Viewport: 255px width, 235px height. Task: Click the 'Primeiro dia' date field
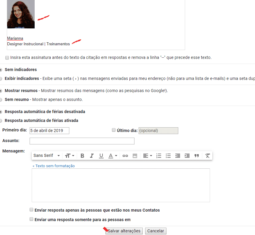tap(49, 131)
